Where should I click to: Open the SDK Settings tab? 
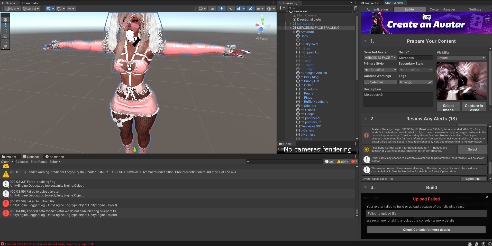click(475, 9)
